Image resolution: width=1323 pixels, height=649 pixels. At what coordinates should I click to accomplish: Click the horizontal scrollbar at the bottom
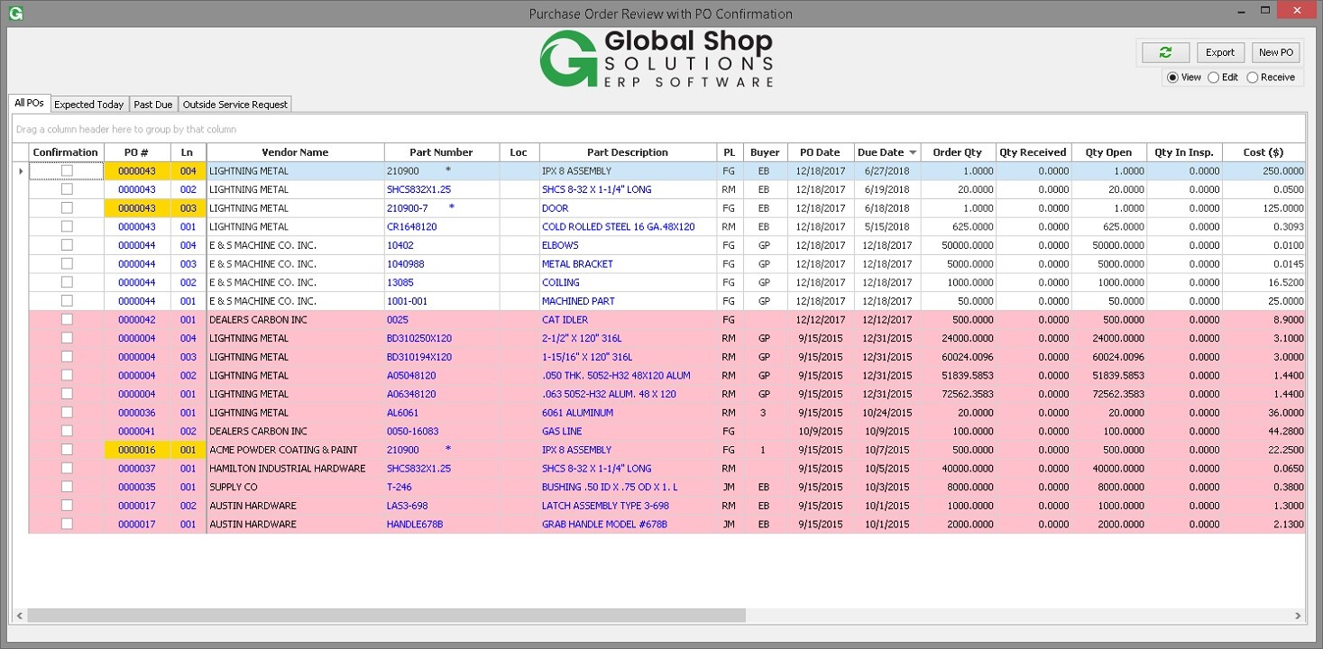(x=379, y=614)
